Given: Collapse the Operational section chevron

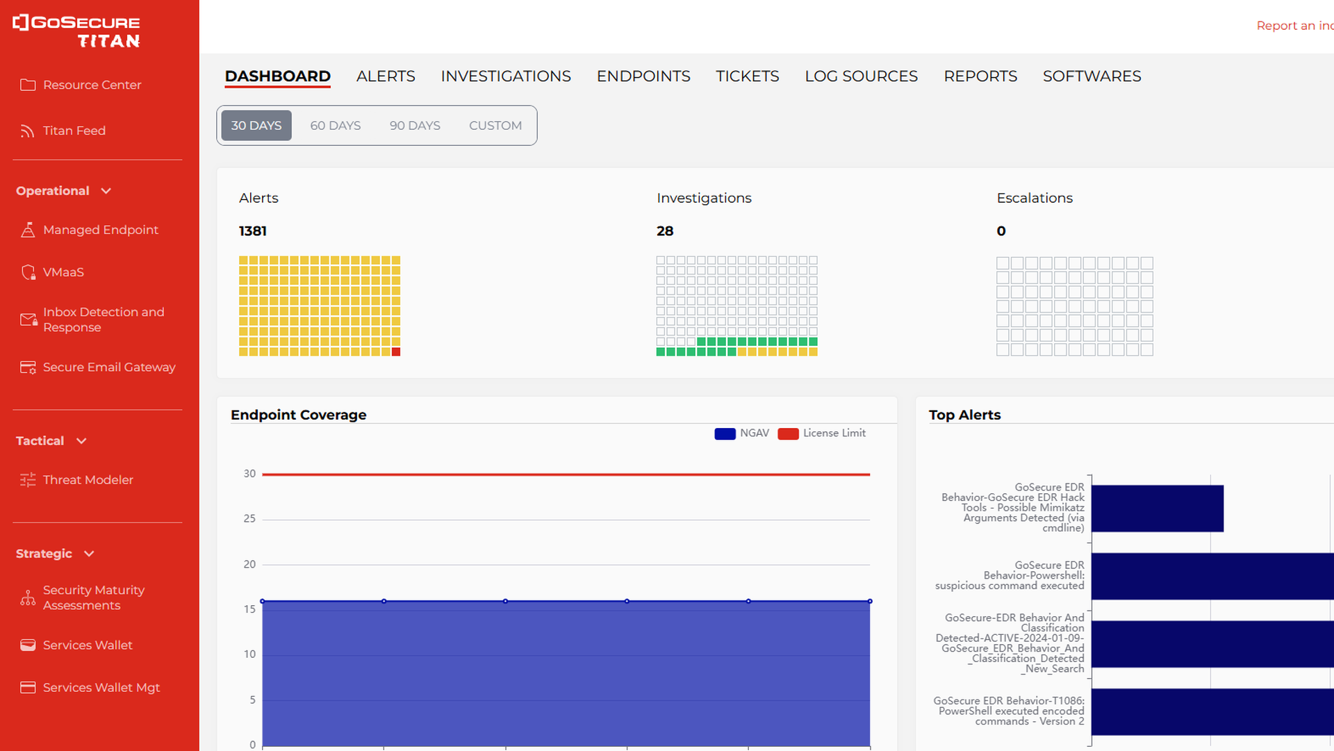Looking at the screenshot, I should [106, 191].
